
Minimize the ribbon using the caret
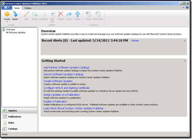tap(183, 7)
